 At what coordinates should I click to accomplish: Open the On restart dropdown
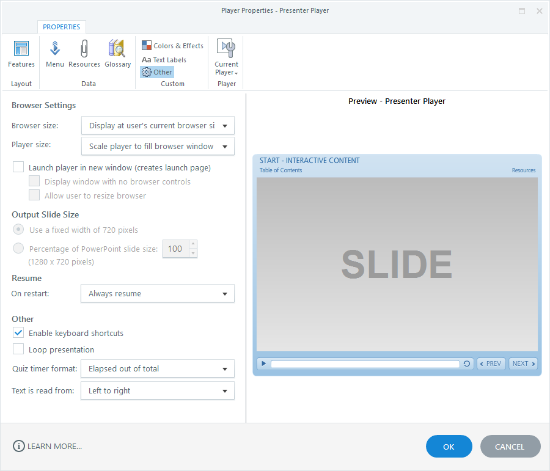click(158, 294)
